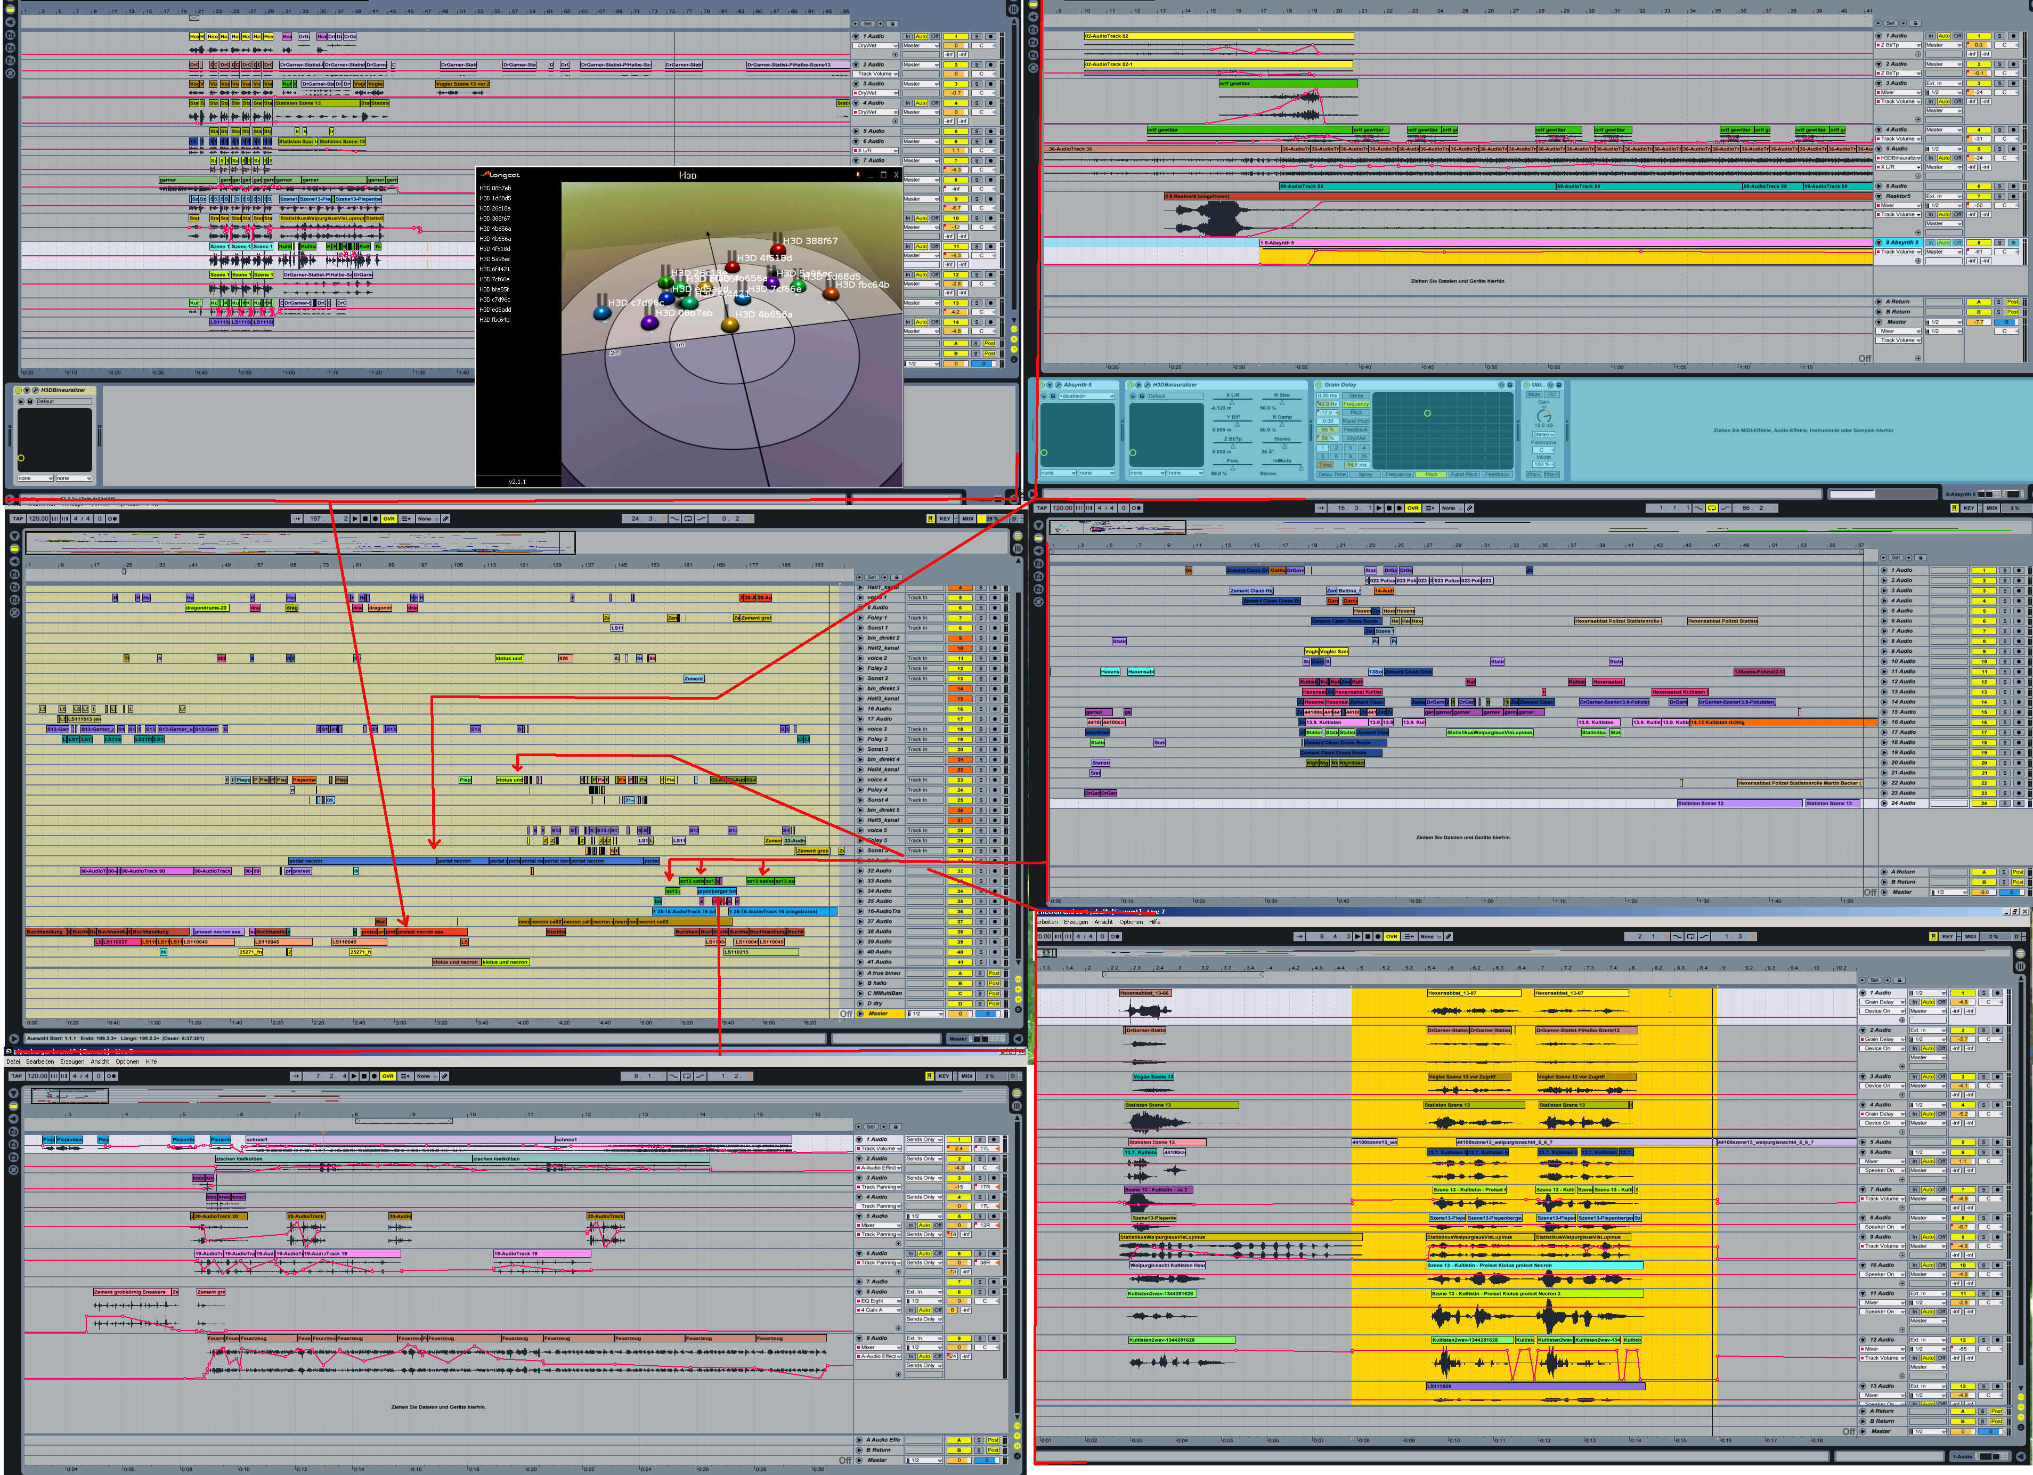Screen dimensions: 2033x1475
Task: Click Record in the bottom-right window transport
Action: [1378, 936]
